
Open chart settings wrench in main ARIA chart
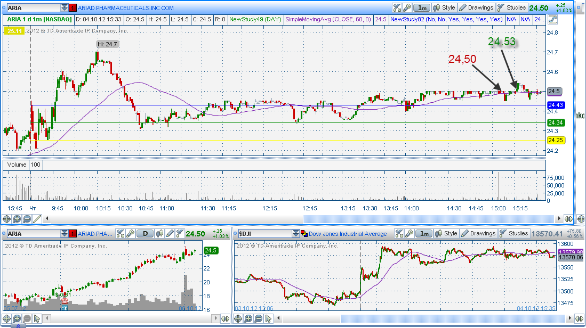(407, 8)
